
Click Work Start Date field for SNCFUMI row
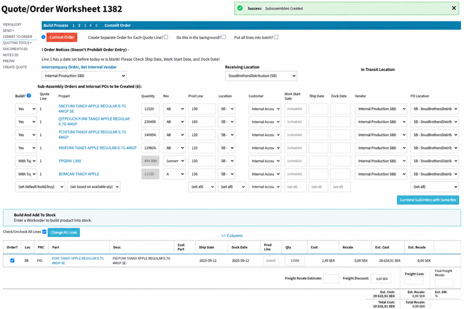pyautogui.click(x=295, y=109)
